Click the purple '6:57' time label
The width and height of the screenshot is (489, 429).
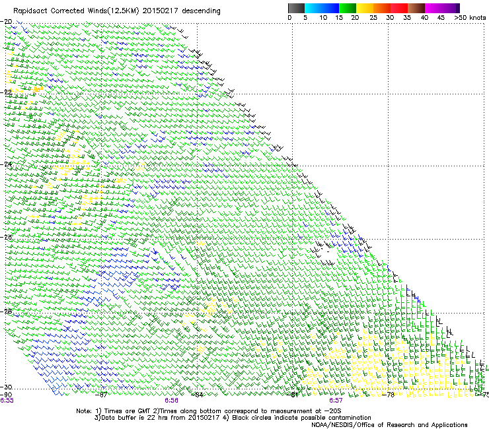click(x=336, y=401)
